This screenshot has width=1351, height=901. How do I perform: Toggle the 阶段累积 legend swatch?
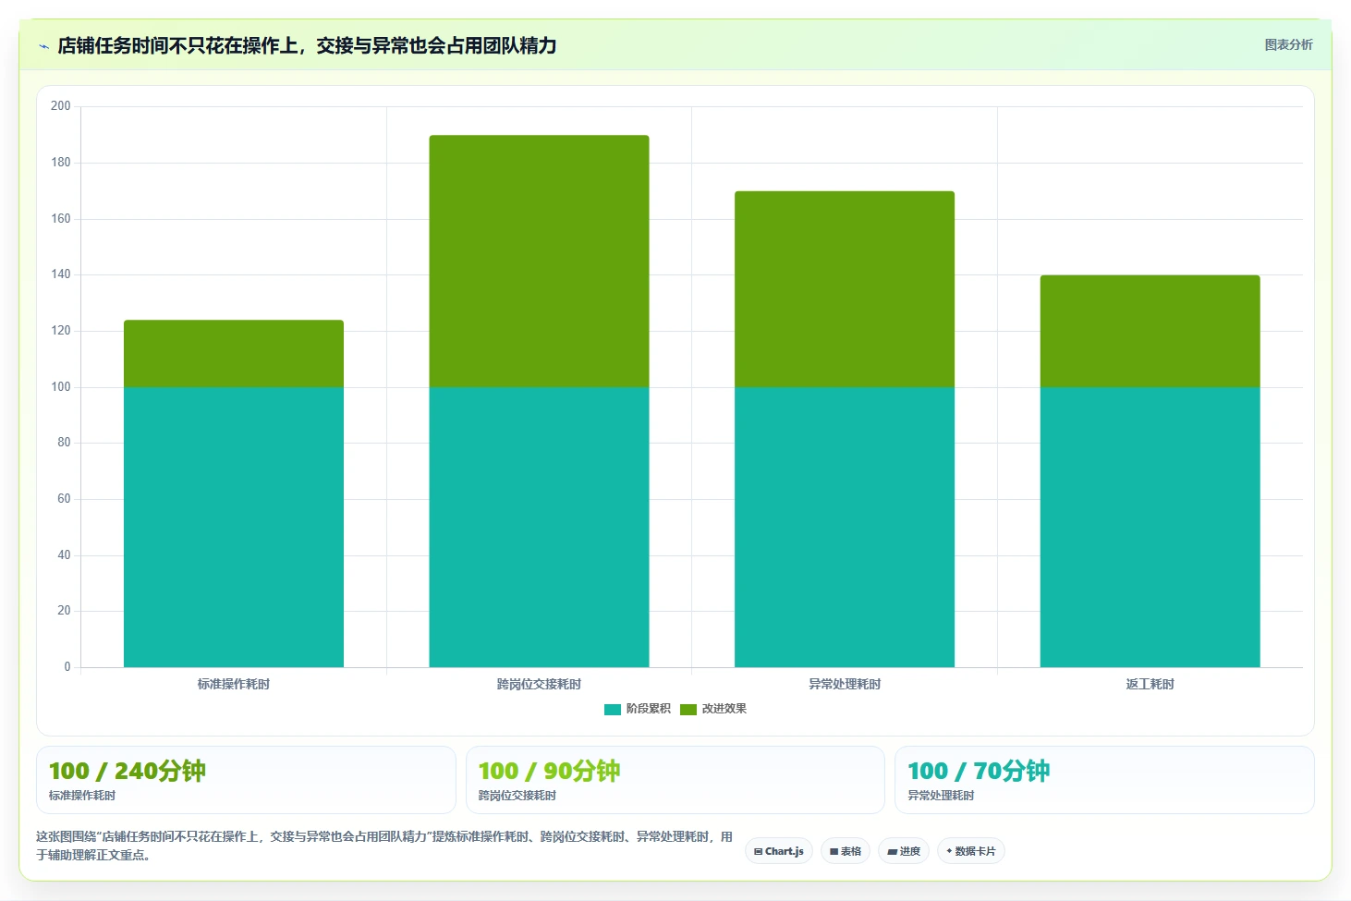pos(613,710)
